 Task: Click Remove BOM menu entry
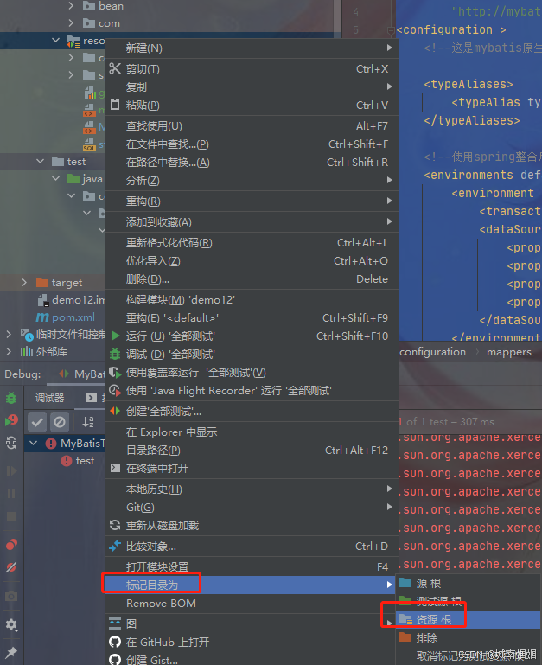click(252, 603)
